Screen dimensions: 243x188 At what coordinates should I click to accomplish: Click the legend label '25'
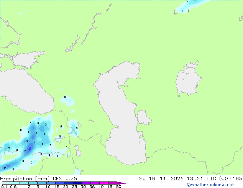click(74, 186)
